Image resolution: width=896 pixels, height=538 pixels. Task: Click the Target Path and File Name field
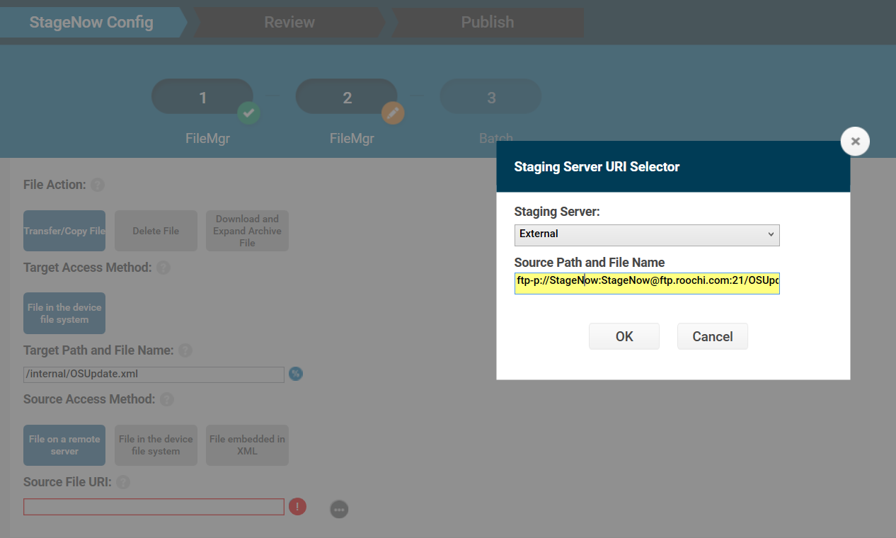[x=154, y=374]
